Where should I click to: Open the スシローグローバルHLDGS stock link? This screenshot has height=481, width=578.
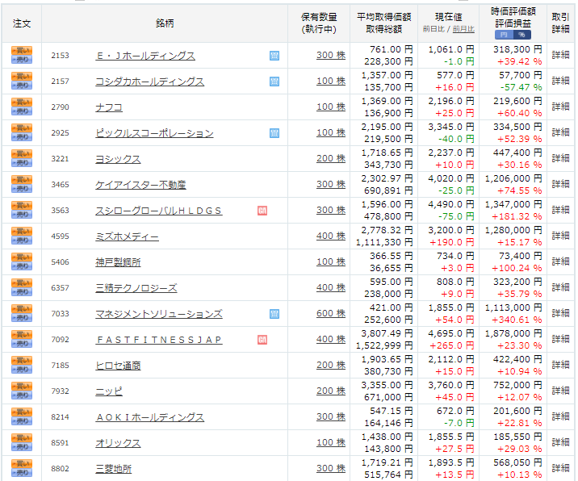[159, 211]
